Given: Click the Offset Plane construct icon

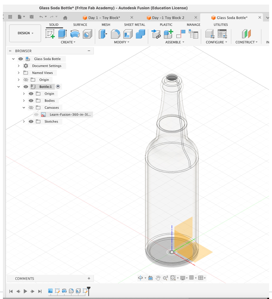Looking at the screenshot, I should 246,34.
